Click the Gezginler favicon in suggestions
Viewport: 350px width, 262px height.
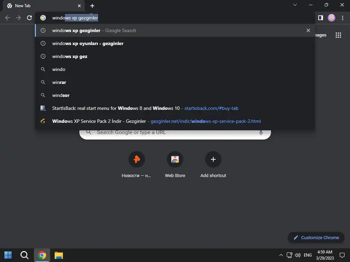coord(43,121)
